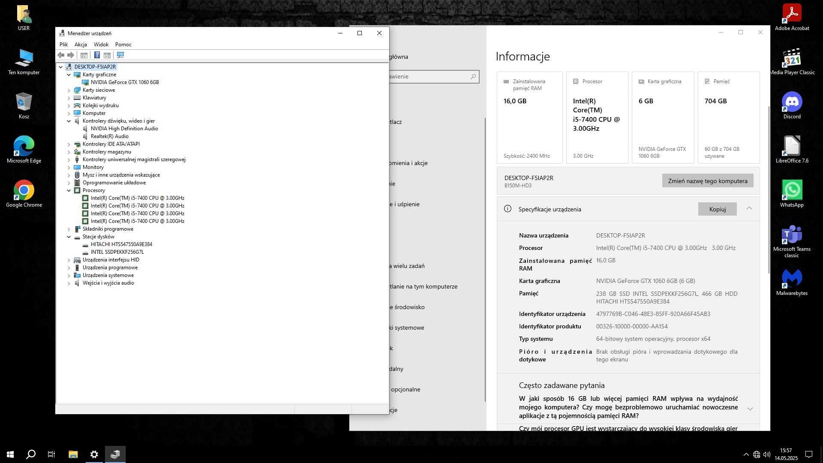The width and height of the screenshot is (823, 463).
Task: Click the Oprogramowanie układowe icon
Action: point(77,183)
